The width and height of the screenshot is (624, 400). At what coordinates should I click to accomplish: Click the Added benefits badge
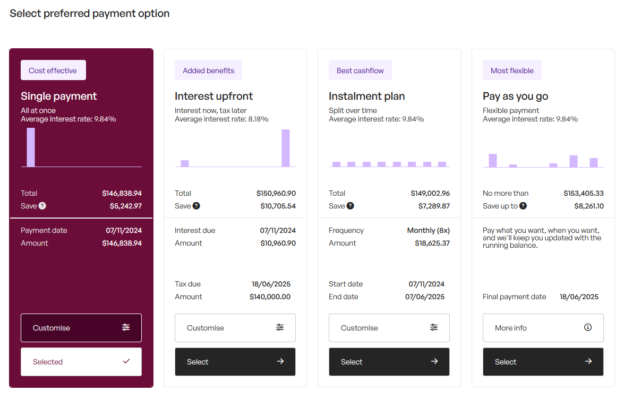[x=208, y=71]
